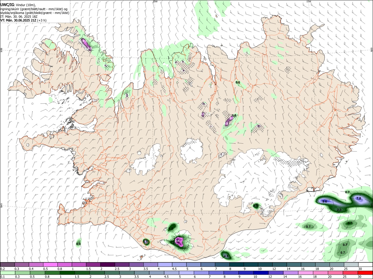
Task: Click 'VT: Mán. 30.06.2025 21Z (+3 h)' text
Action: 23,20
